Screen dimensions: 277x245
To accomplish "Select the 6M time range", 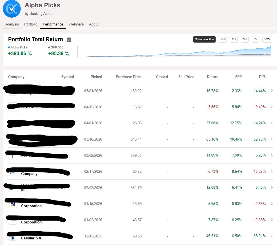I will (245, 39).
